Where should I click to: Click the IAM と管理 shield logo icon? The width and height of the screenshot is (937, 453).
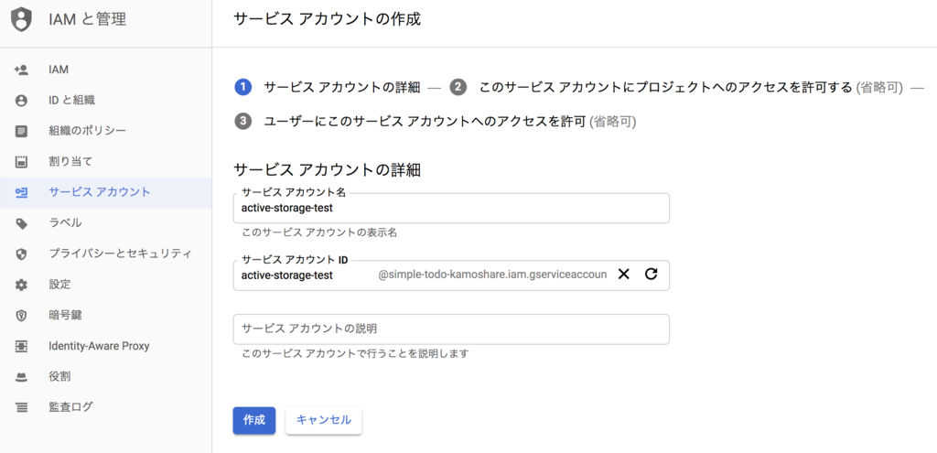point(22,20)
